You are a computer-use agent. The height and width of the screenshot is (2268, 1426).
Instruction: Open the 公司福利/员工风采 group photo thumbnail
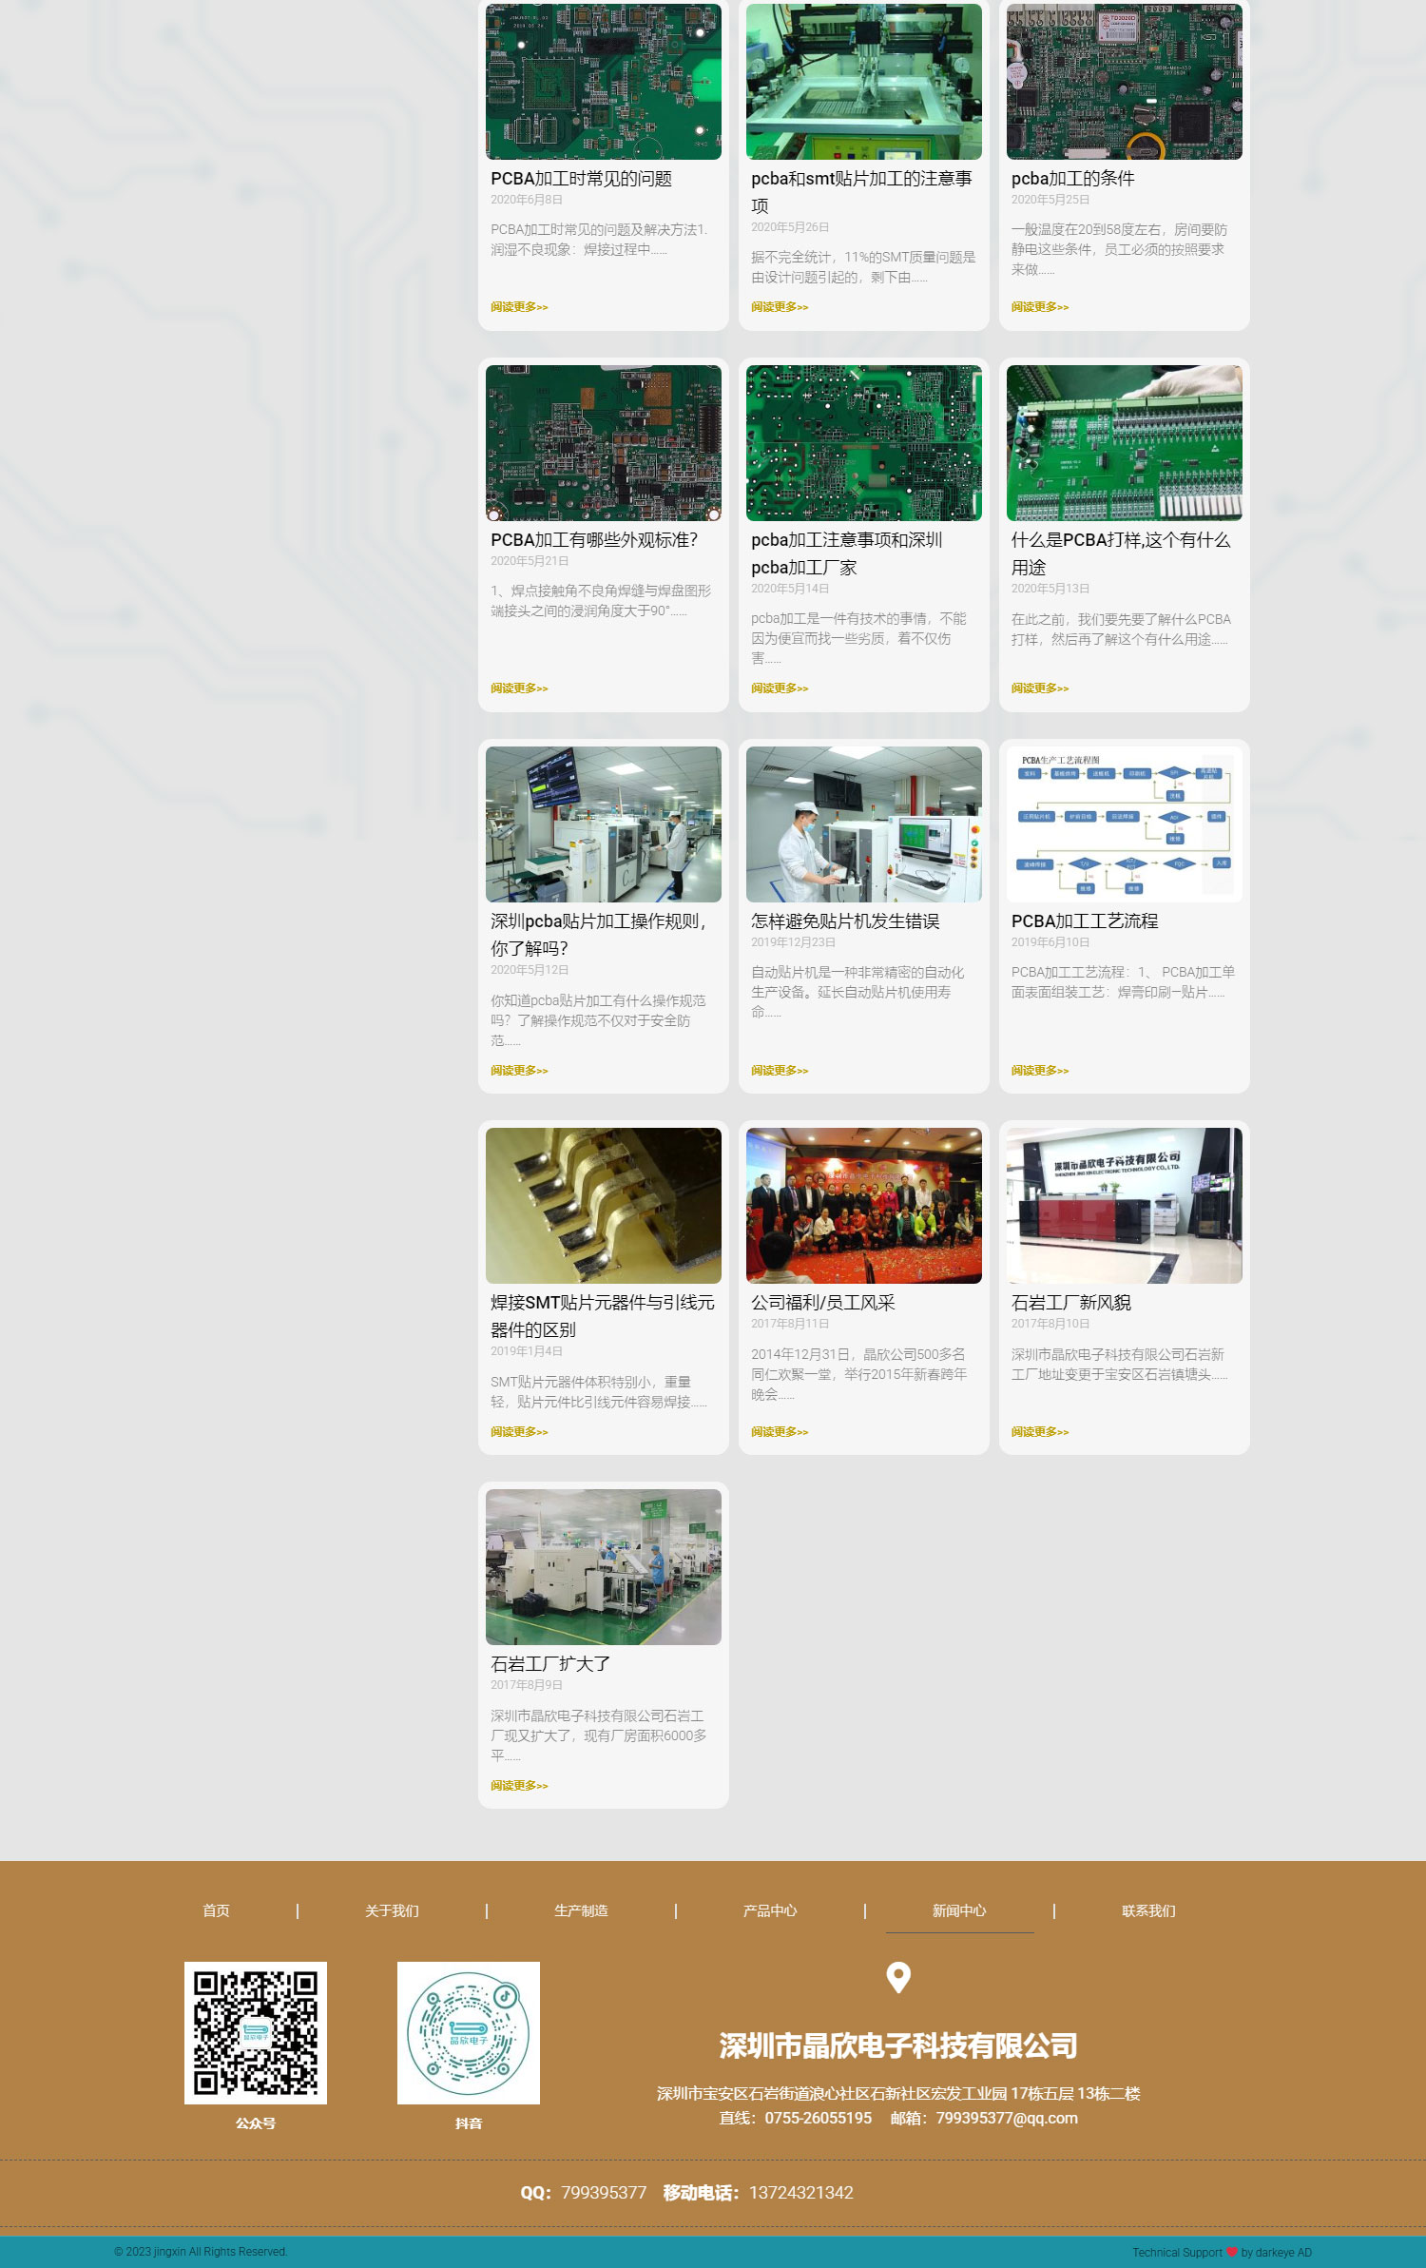(x=863, y=1206)
